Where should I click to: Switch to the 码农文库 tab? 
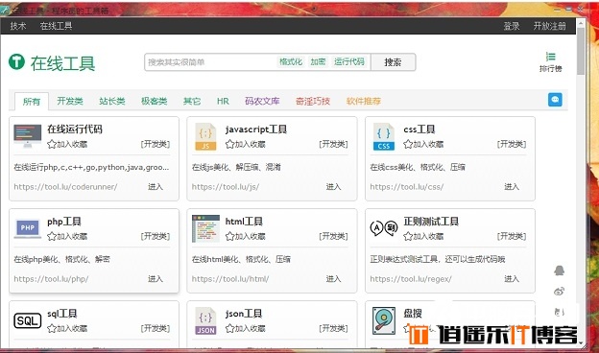click(262, 101)
